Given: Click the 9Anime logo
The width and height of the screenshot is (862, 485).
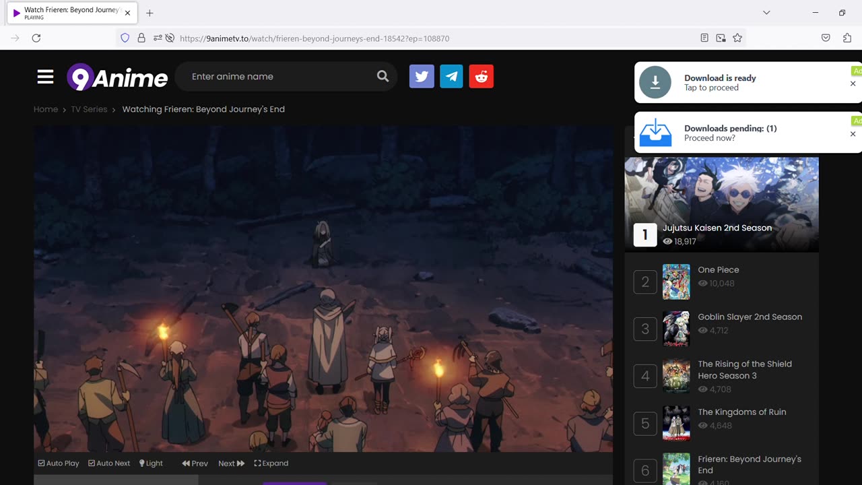Looking at the screenshot, I should click(x=117, y=77).
